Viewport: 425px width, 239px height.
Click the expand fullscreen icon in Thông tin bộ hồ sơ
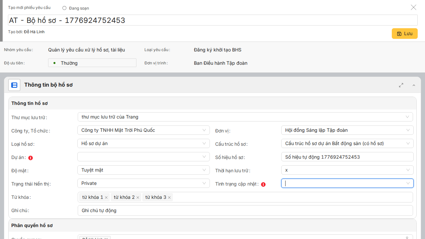[401, 85]
